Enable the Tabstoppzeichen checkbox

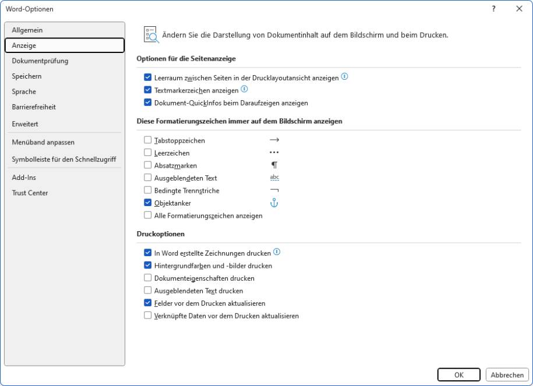pyautogui.click(x=147, y=140)
